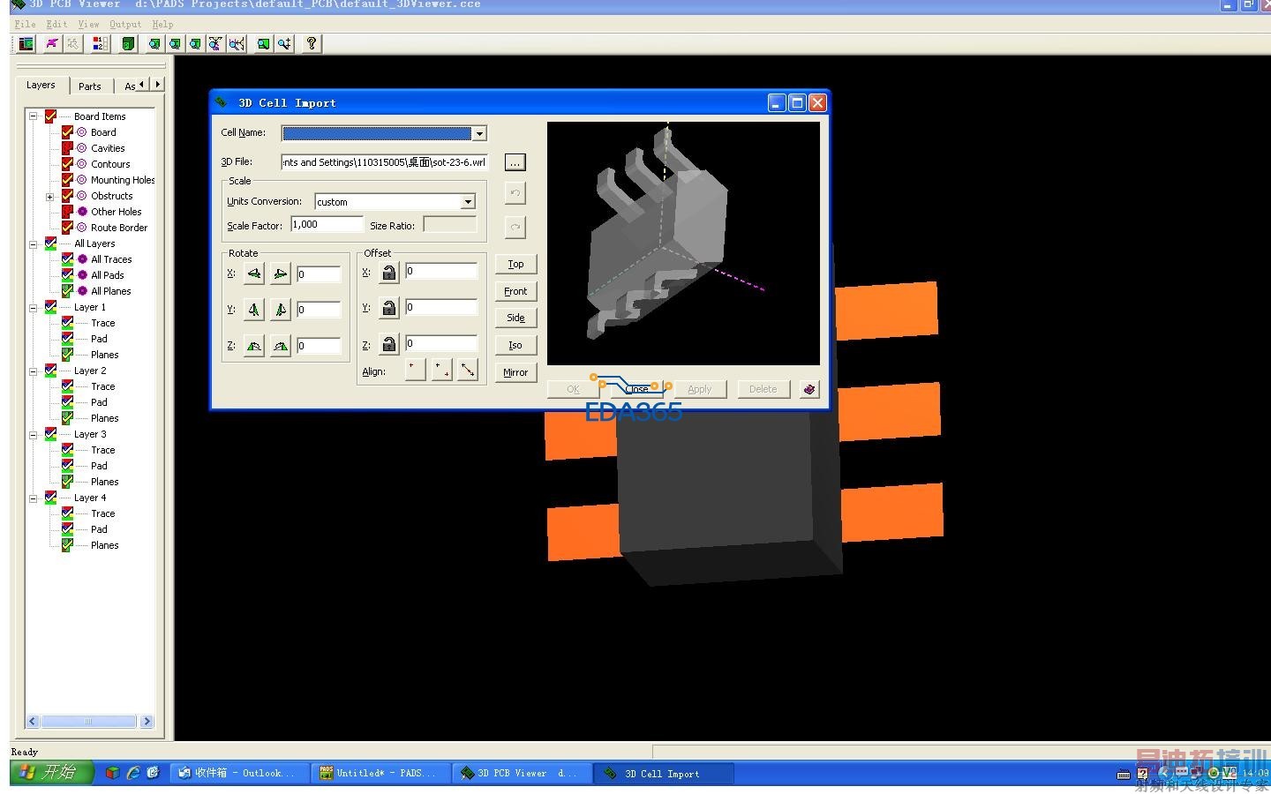
Task: Click the green 3D box toolbar icon
Action: [x=128, y=43]
